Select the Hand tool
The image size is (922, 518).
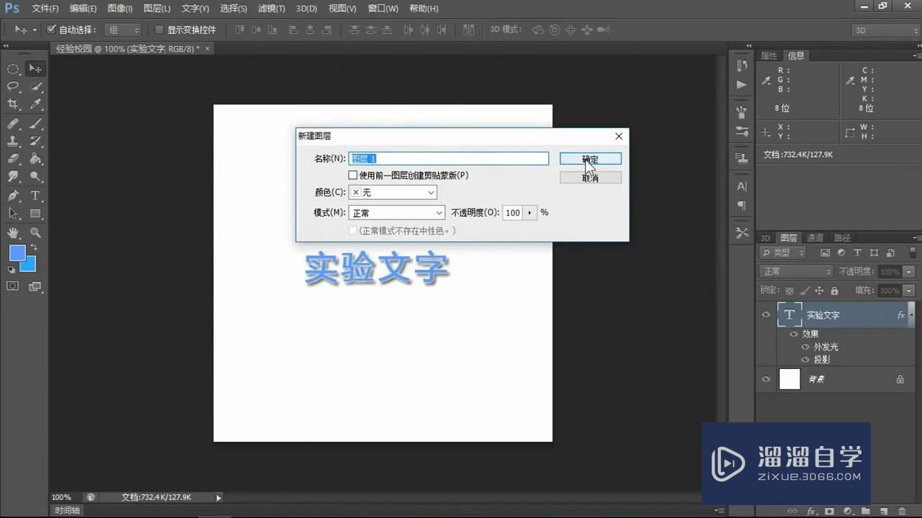(13, 232)
